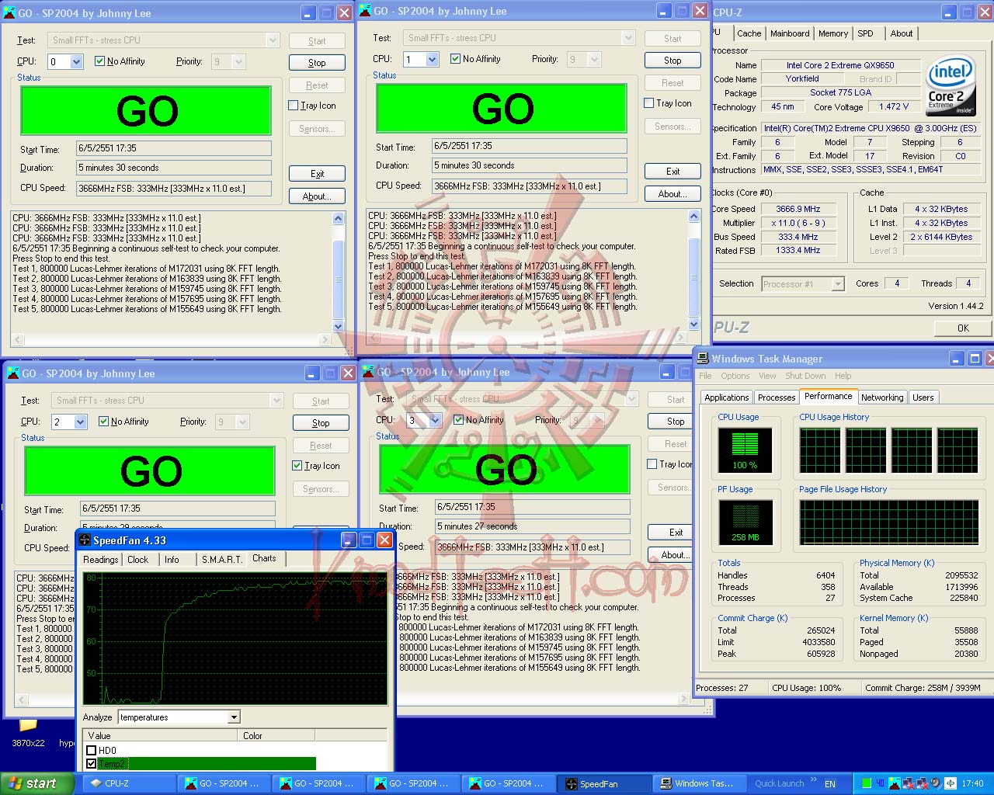The image size is (994, 795).
Task: Uncheck Tray Icon in the CPU 2 window
Action: [x=315, y=466]
